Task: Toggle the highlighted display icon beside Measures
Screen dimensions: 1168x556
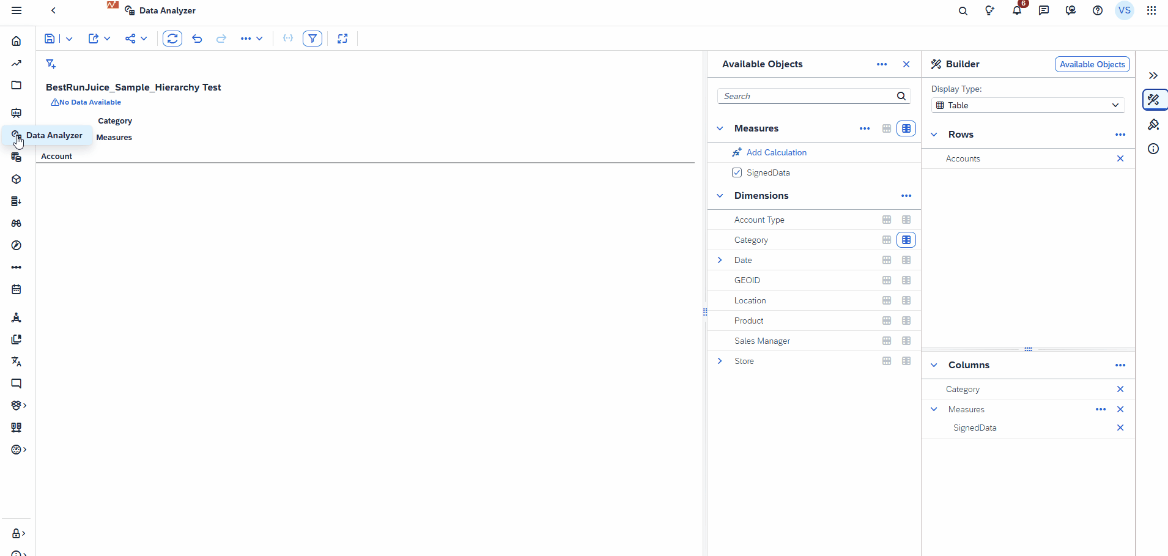Action: 906,128
